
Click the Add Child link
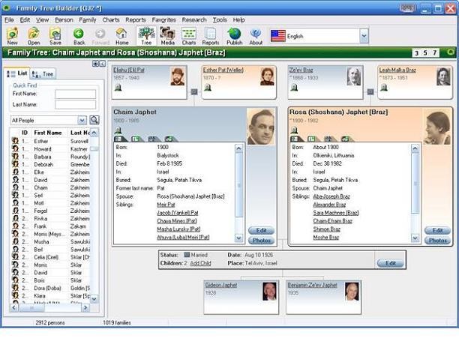point(200,263)
